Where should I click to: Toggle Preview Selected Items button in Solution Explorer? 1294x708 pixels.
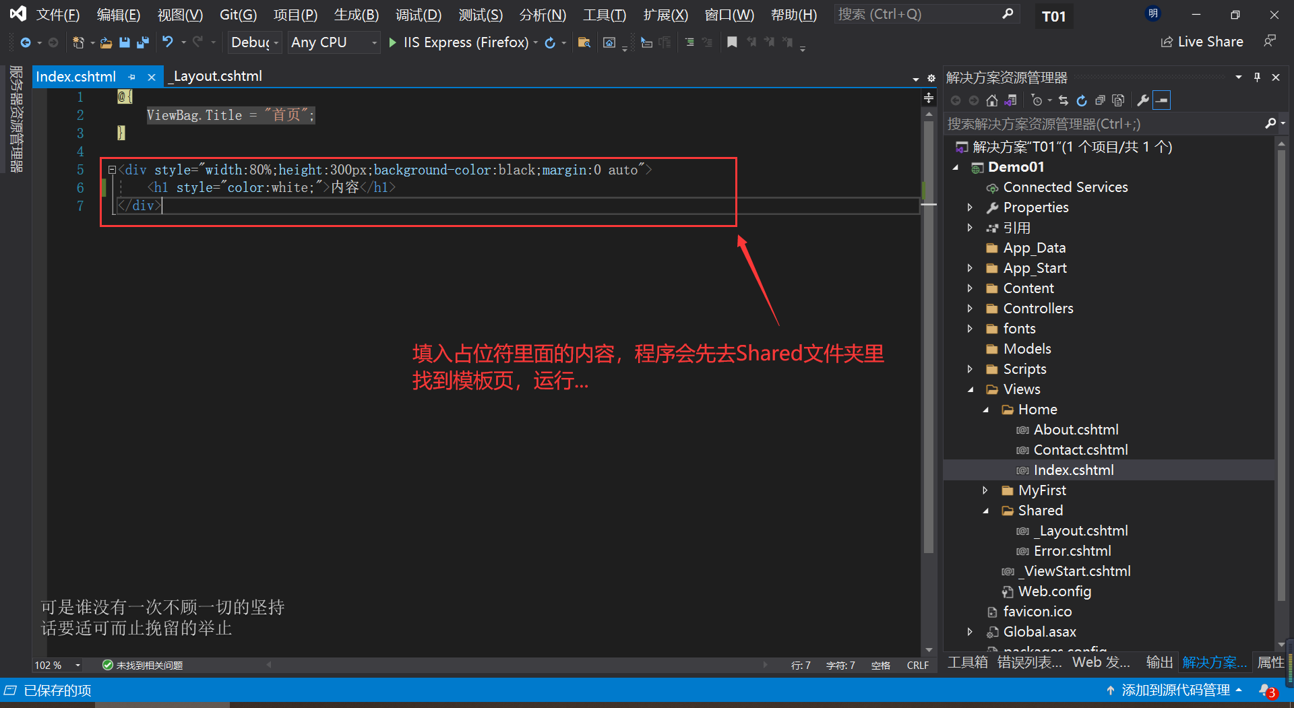coord(1162,100)
